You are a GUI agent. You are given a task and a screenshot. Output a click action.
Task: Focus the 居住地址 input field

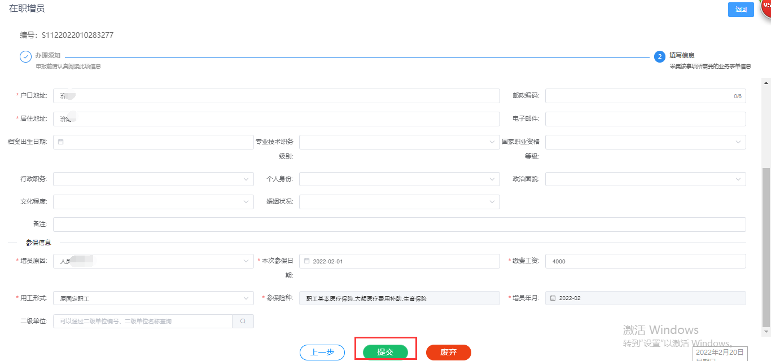(x=277, y=119)
